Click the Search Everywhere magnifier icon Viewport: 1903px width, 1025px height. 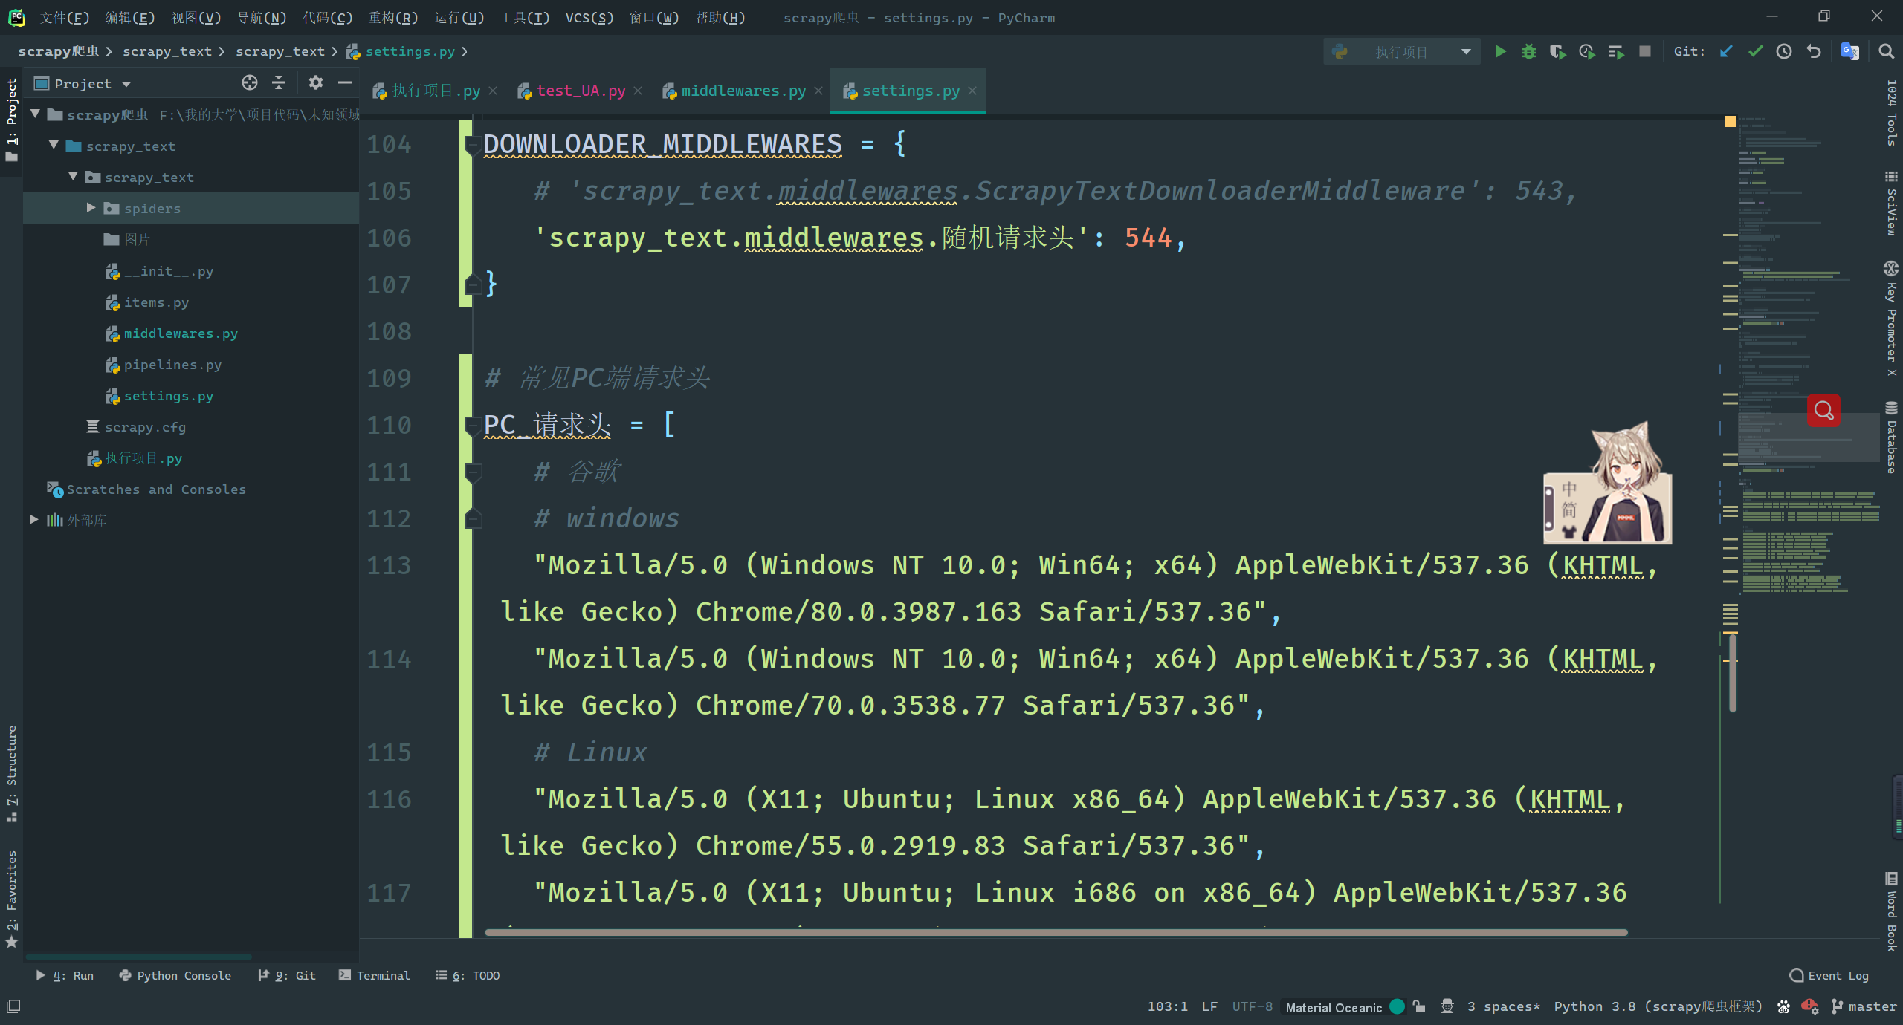1886,51
